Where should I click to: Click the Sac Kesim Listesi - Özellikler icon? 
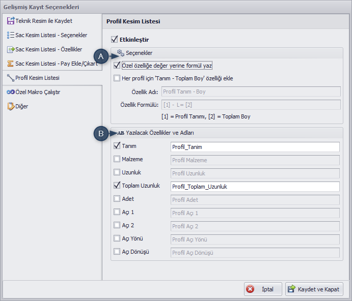coord(11,49)
